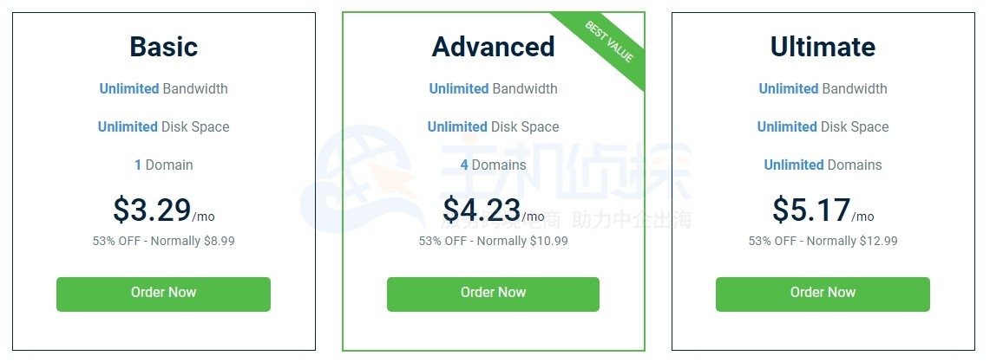Click the Basic plan's 1 Domain text
The width and height of the screenshot is (990, 362).
point(163,165)
